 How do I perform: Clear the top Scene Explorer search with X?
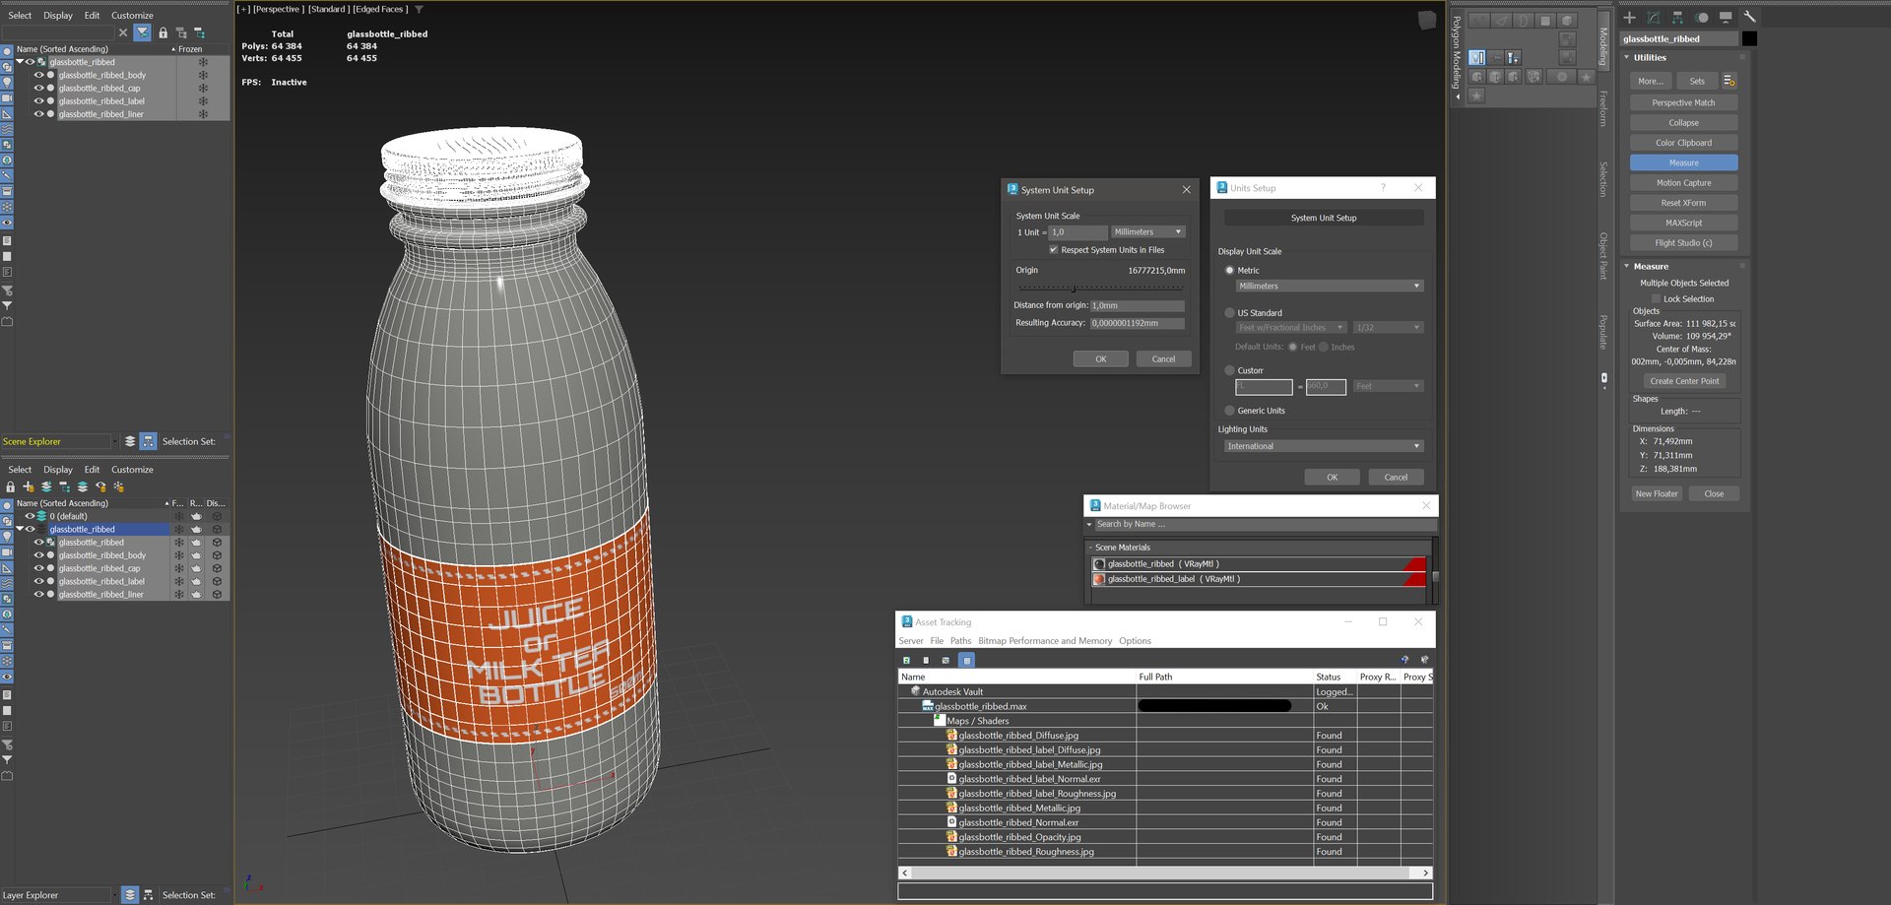click(x=123, y=32)
